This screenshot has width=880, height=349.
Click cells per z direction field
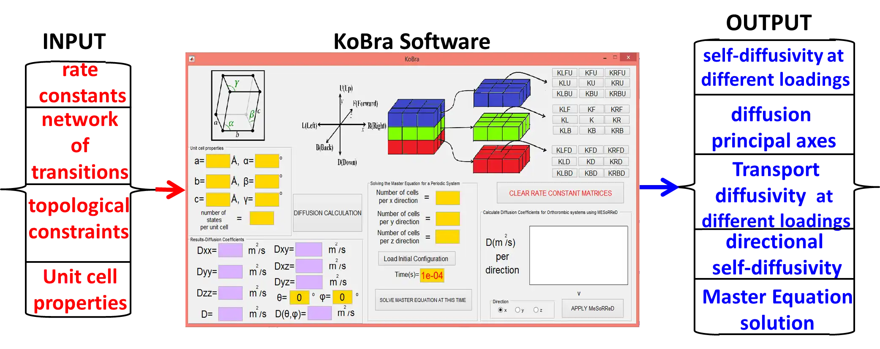pos(447,237)
